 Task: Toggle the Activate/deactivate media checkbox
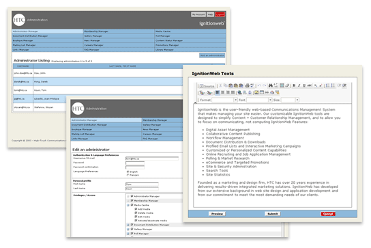pos(136,221)
